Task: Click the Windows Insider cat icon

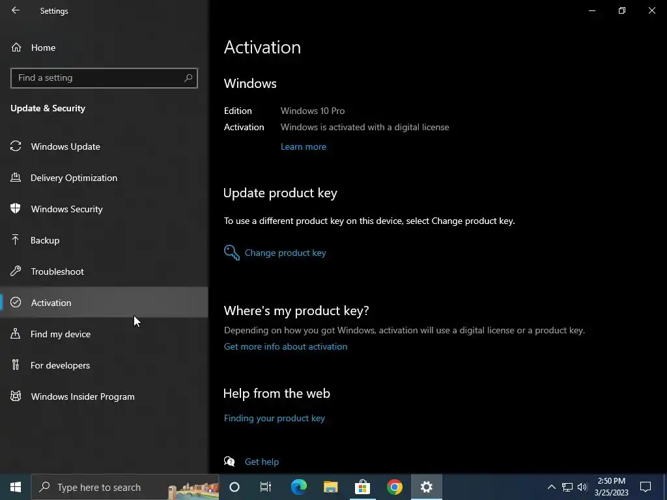Action: point(16,396)
